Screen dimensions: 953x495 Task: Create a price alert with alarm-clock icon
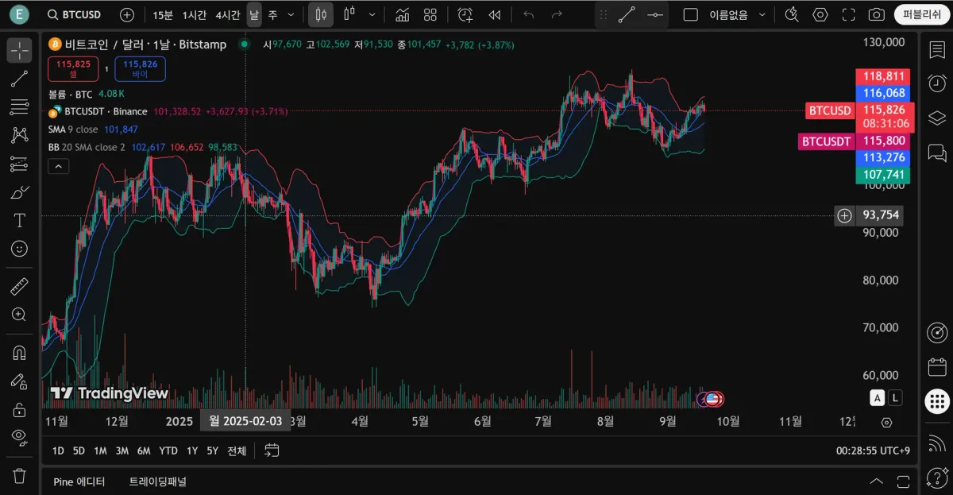pos(465,14)
